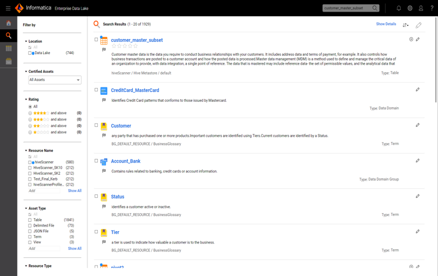
Task: Click the flag icon under Account_Bank
Action: [104, 171]
